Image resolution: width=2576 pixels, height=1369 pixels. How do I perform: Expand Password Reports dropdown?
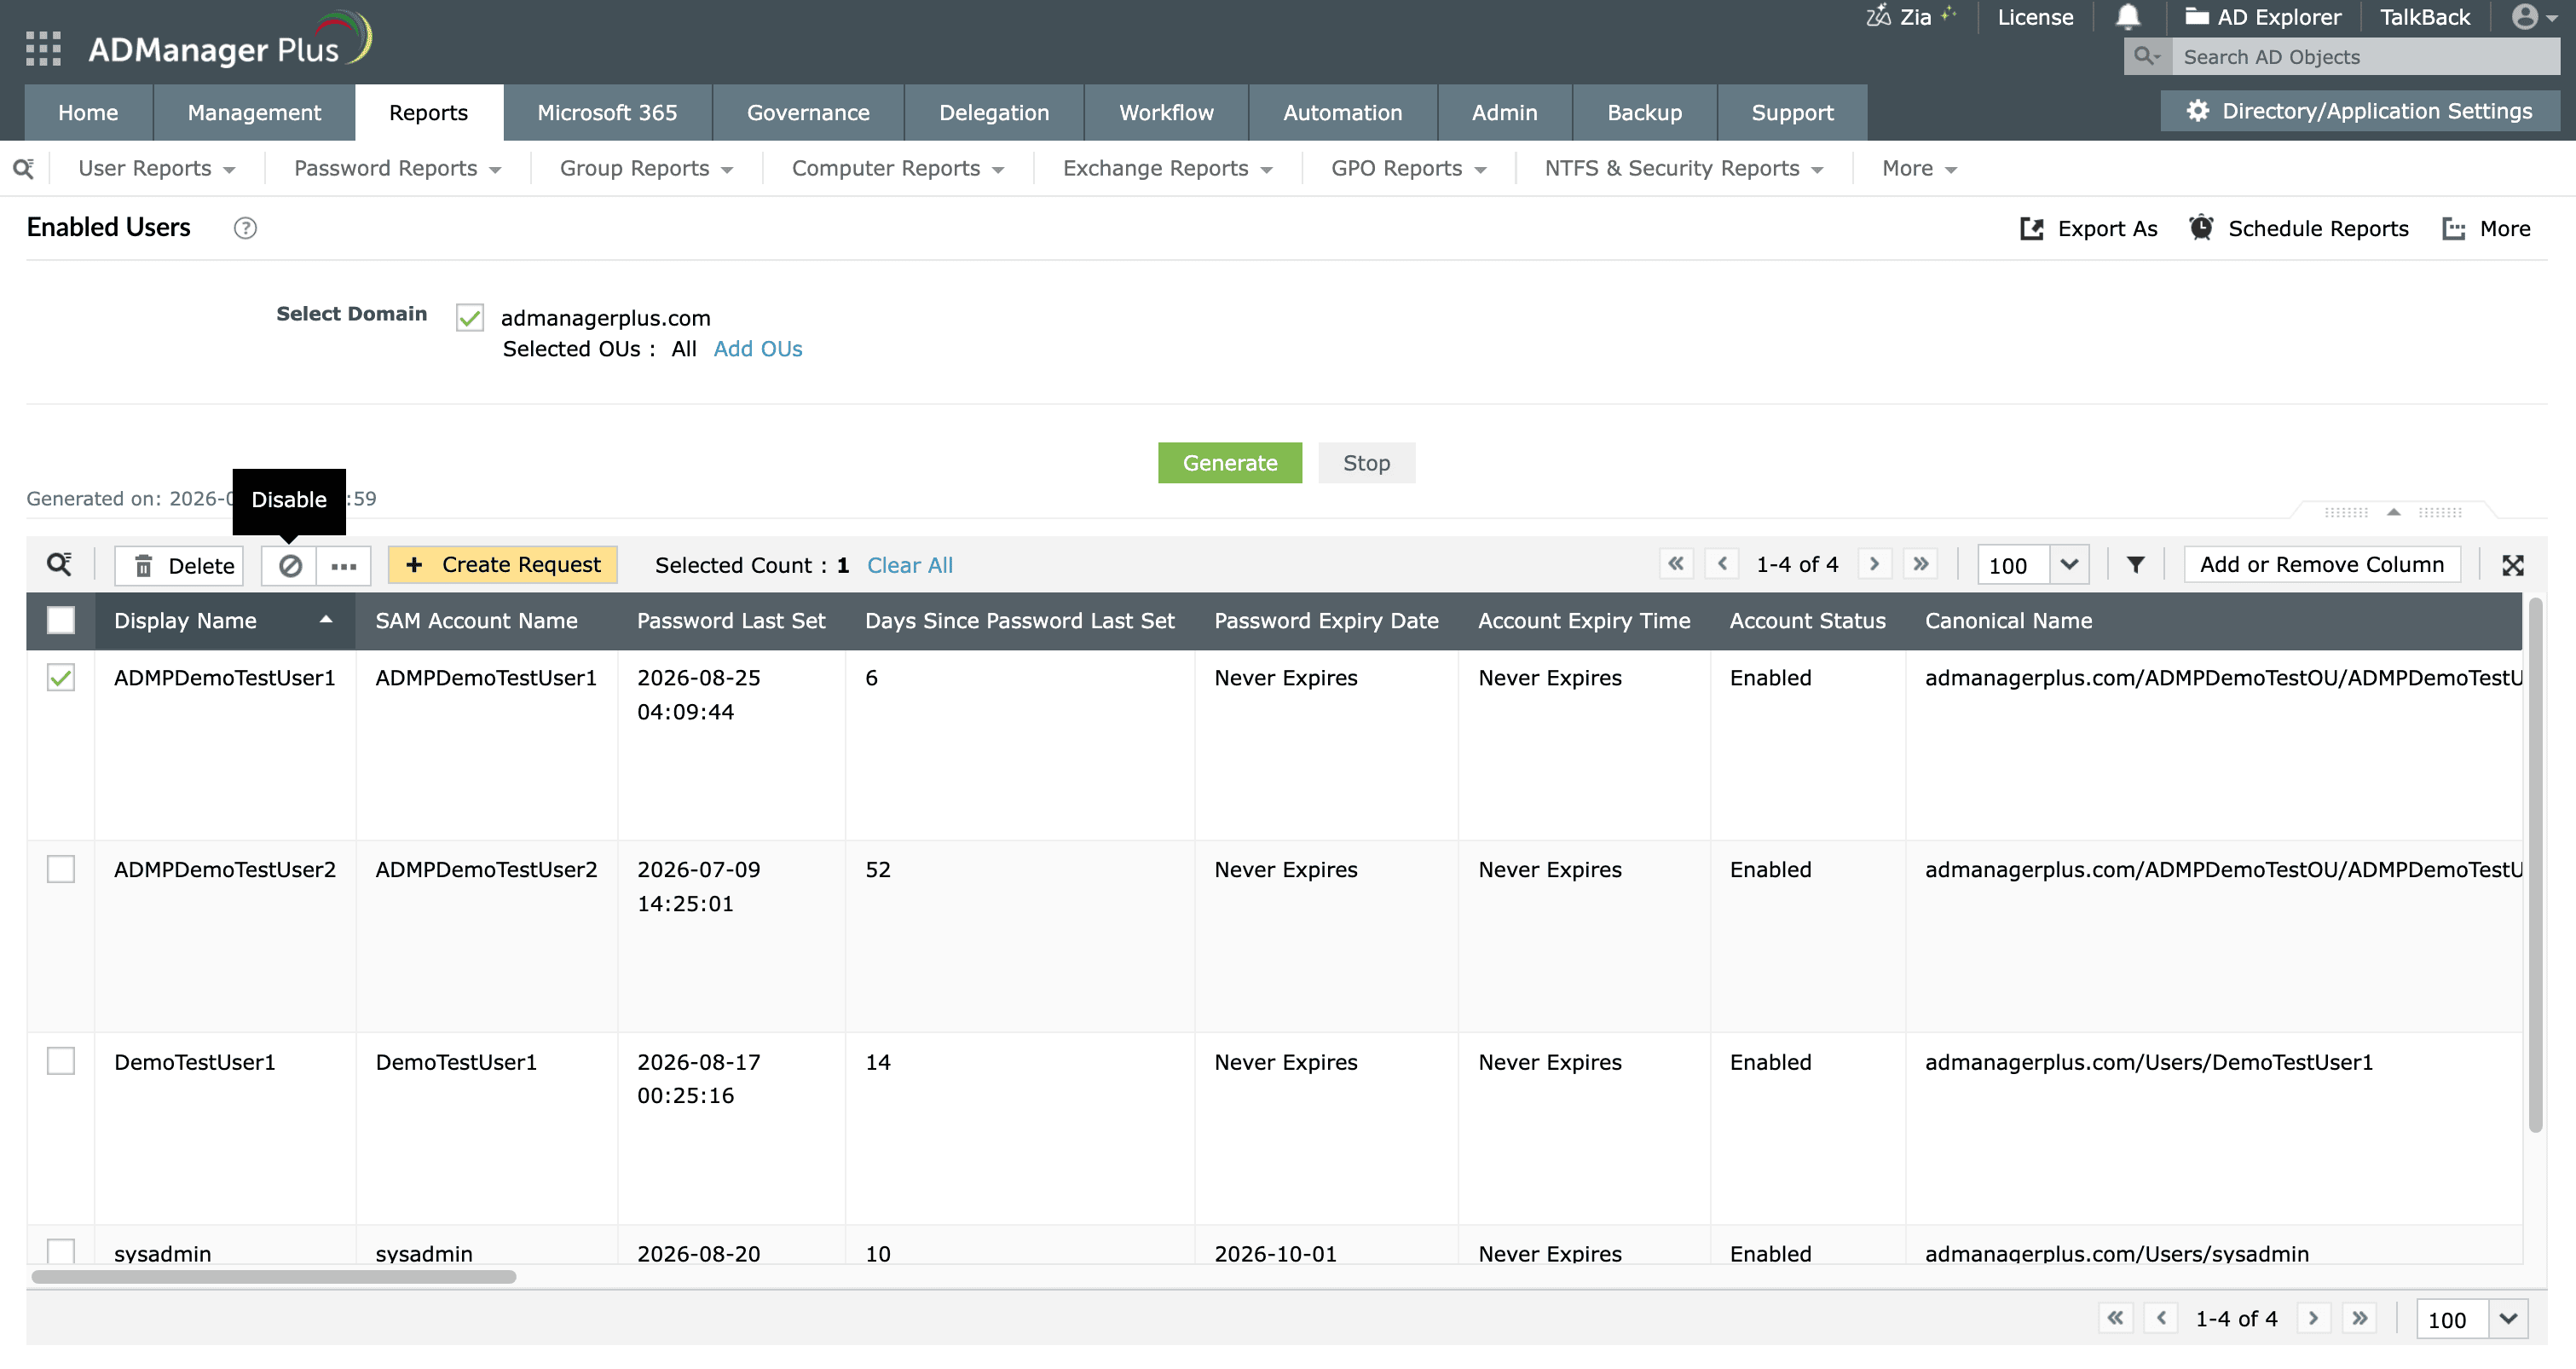pyautogui.click(x=398, y=169)
